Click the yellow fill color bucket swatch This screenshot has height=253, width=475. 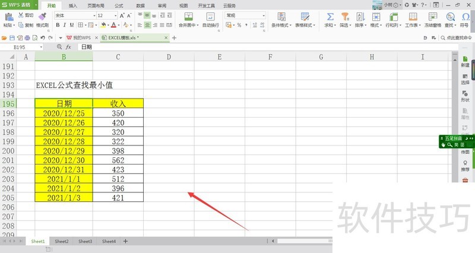click(x=103, y=25)
